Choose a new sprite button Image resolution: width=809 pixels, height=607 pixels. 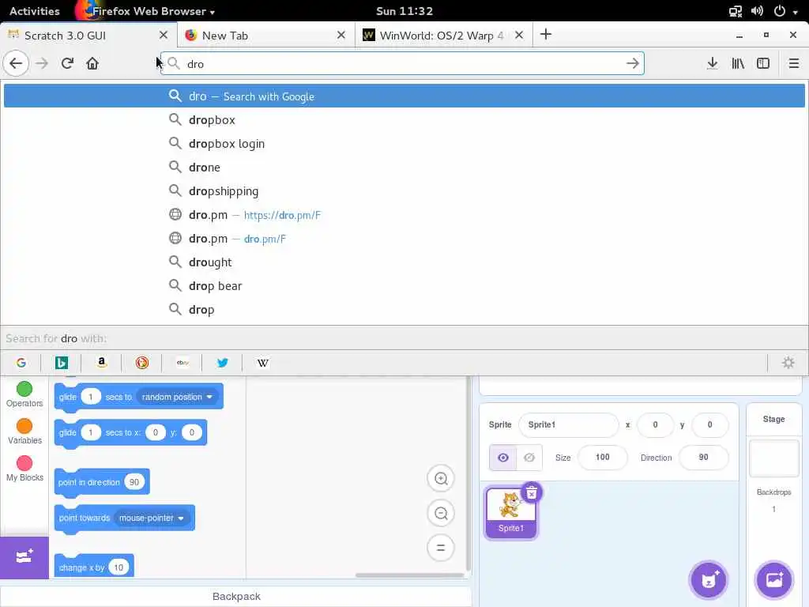click(x=709, y=579)
